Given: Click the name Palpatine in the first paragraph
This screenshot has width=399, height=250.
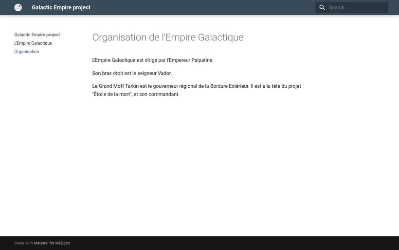Looking at the screenshot, I should [x=202, y=60].
